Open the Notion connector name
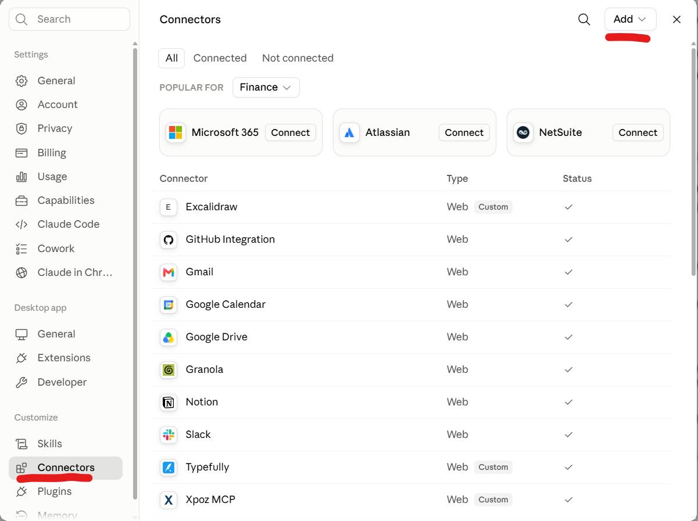This screenshot has height=521, width=698. (x=202, y=402)
